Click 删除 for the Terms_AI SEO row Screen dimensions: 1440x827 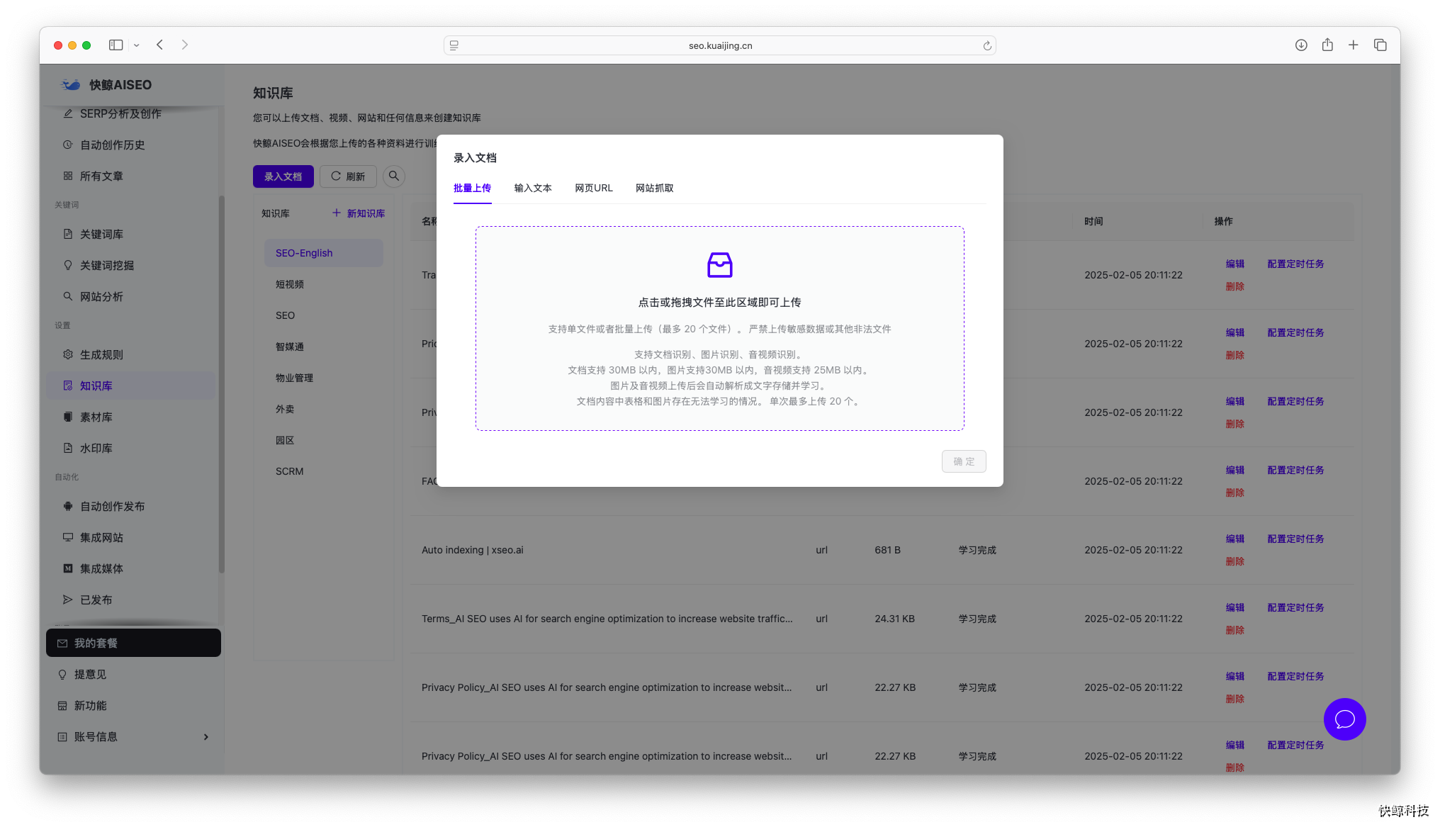tap(1234, 630)
